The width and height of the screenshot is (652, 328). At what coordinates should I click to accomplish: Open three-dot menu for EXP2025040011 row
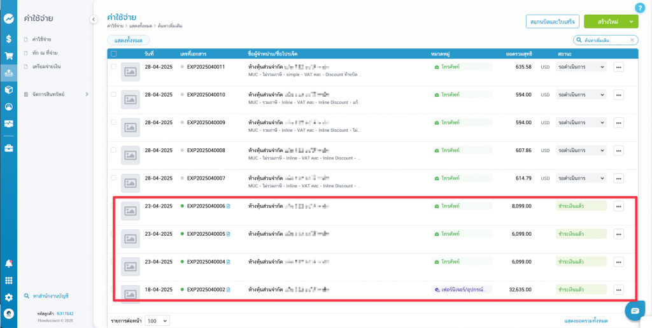(618, 67)
